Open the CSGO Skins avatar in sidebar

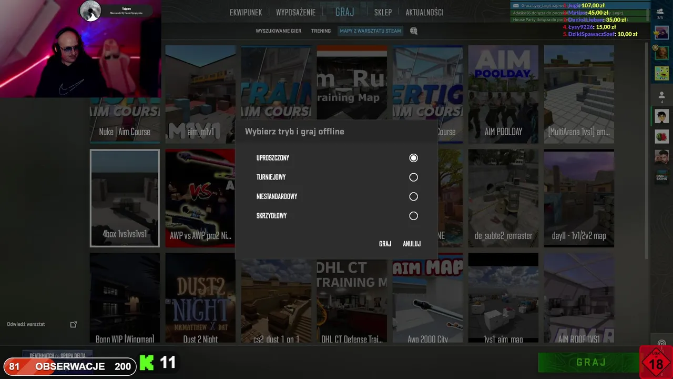pyautogui.click(x=661, y=177)
